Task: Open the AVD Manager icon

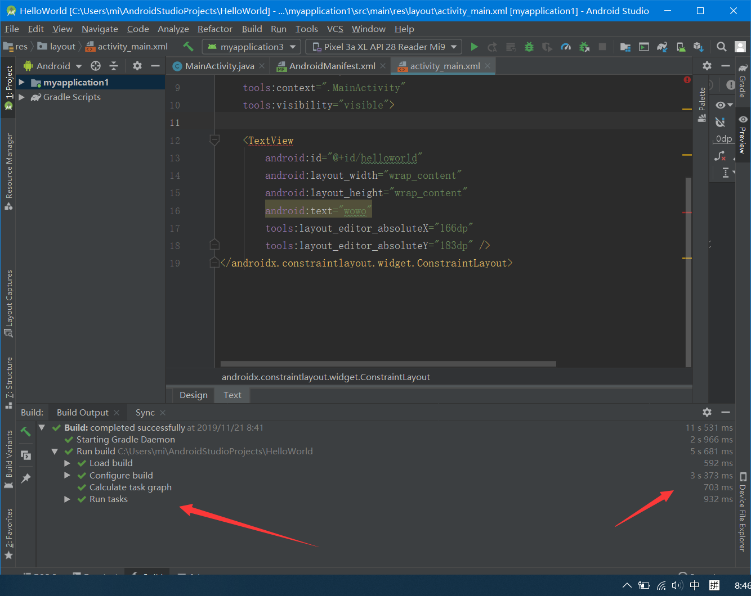Action: click(x=681, y=47)
